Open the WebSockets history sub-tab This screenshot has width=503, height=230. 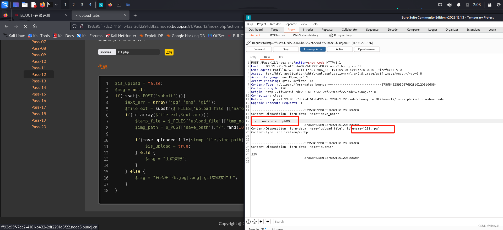305,35
